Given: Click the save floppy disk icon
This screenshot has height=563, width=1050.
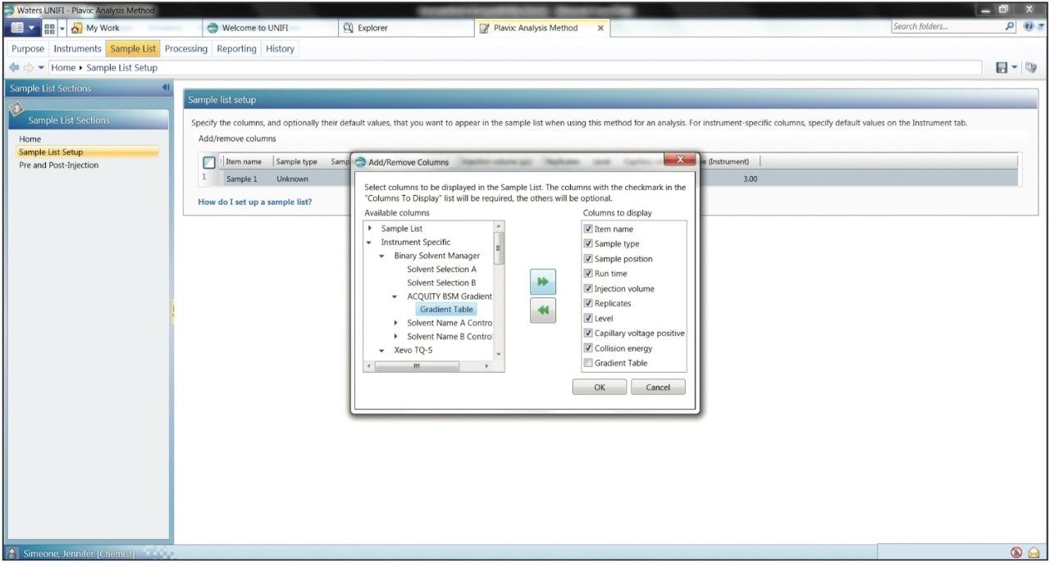Looking at the screenshot, I should 1002,68.
